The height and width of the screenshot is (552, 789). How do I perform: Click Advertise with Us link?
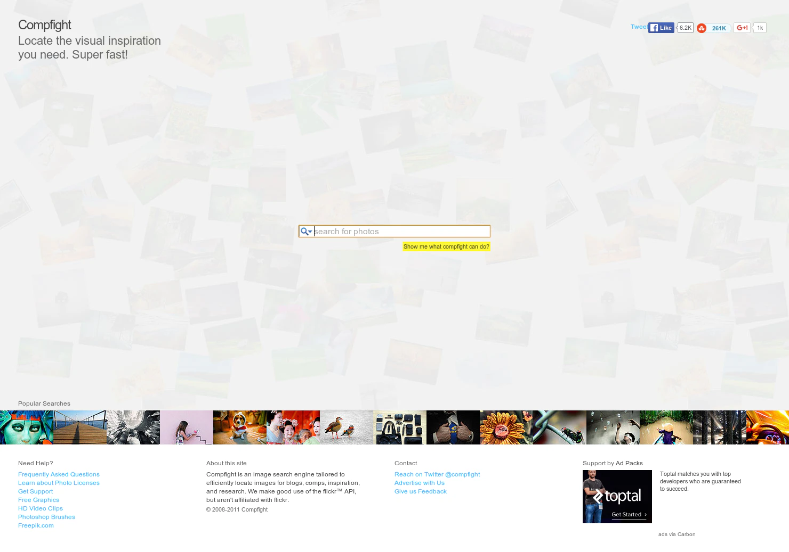[x=420, y=483]
